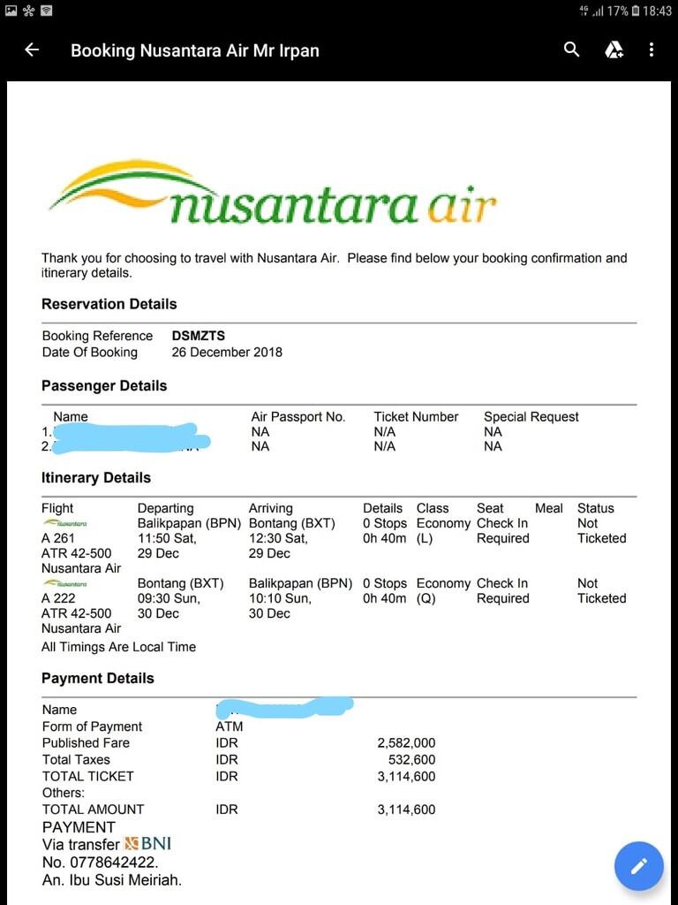Select 'An. Ibu Susi Meiriah.' line
Viewport: 678px width, 905px height.
[112, 880]
